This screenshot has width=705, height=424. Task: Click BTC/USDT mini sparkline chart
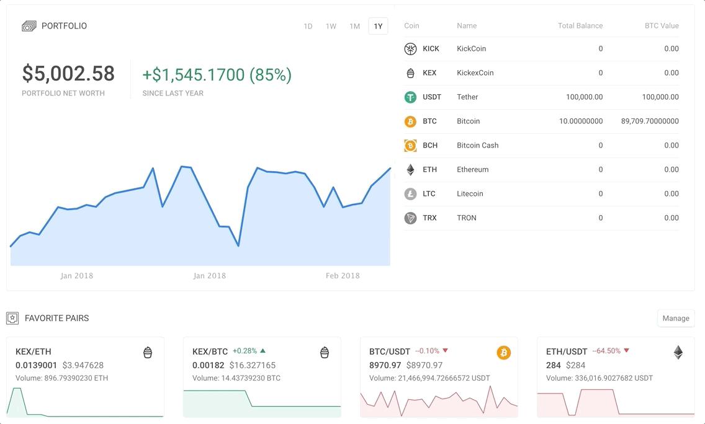pyautogui.click(x=439, y=402)
